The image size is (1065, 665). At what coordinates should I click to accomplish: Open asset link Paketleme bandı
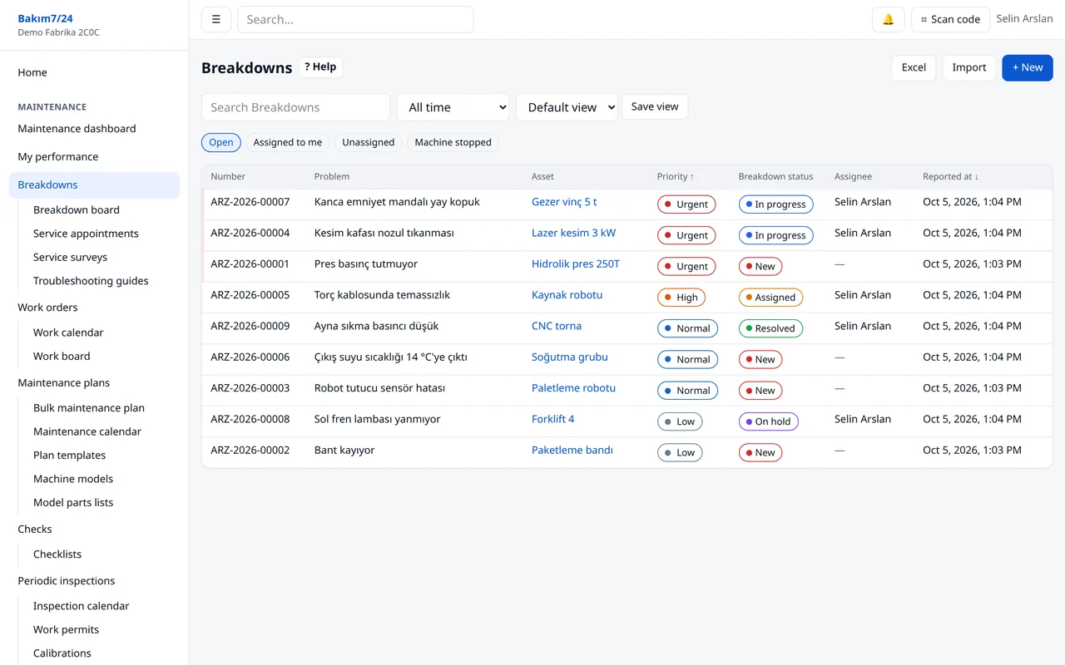(572, 450)
